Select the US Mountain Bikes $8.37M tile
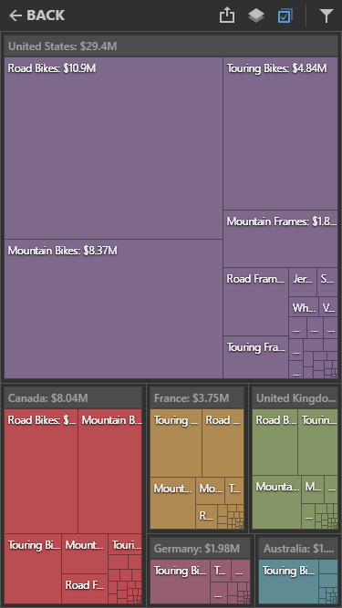Screen dimensions: 342x608 pyautogui.click(x=113, y=309)
